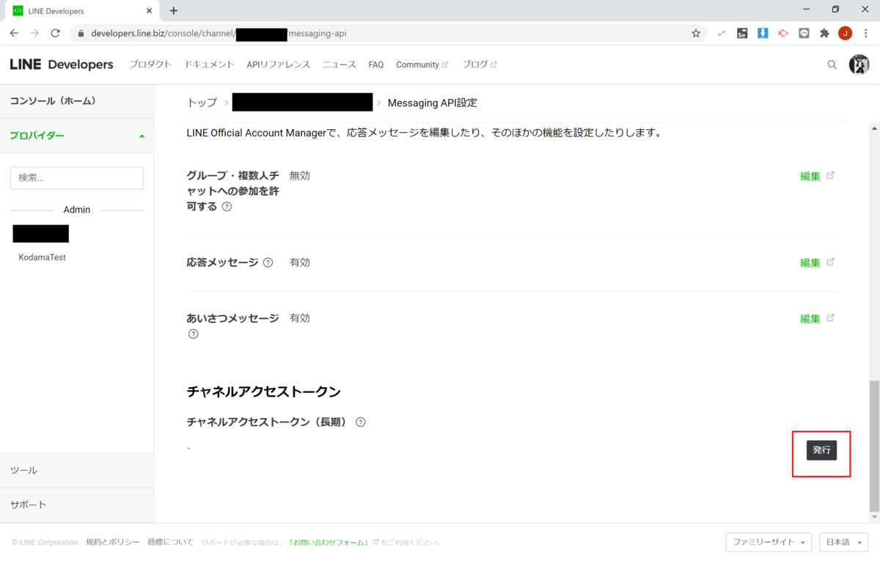
Task: Click the help icon beside チャネルアクセストークン（長期）
Action: click(360, 422)
